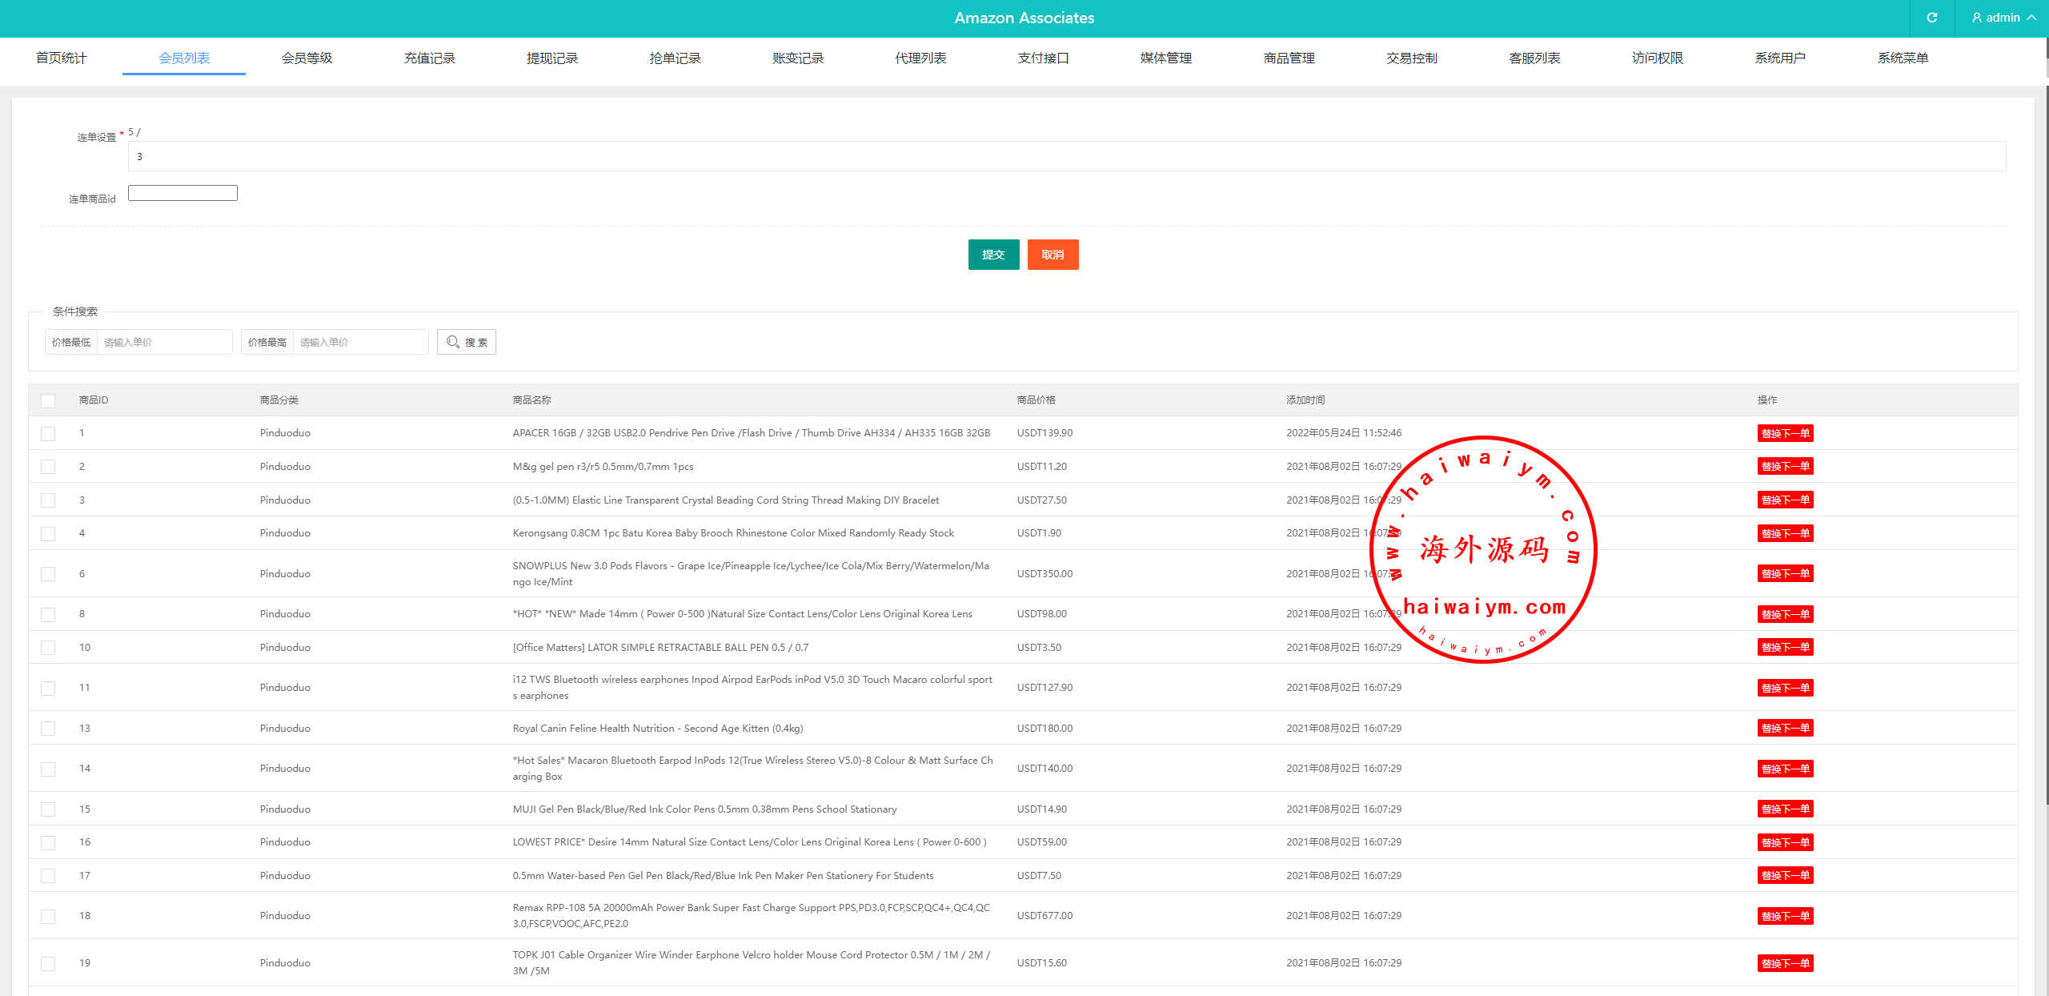The height and width of the screenshot is (996, 2049).
Task: Click the orange 取消 cancel button
Action: (1053, 255)
